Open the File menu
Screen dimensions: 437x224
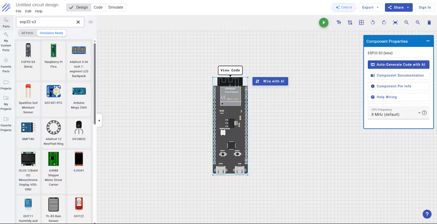[x=18, y=11]
